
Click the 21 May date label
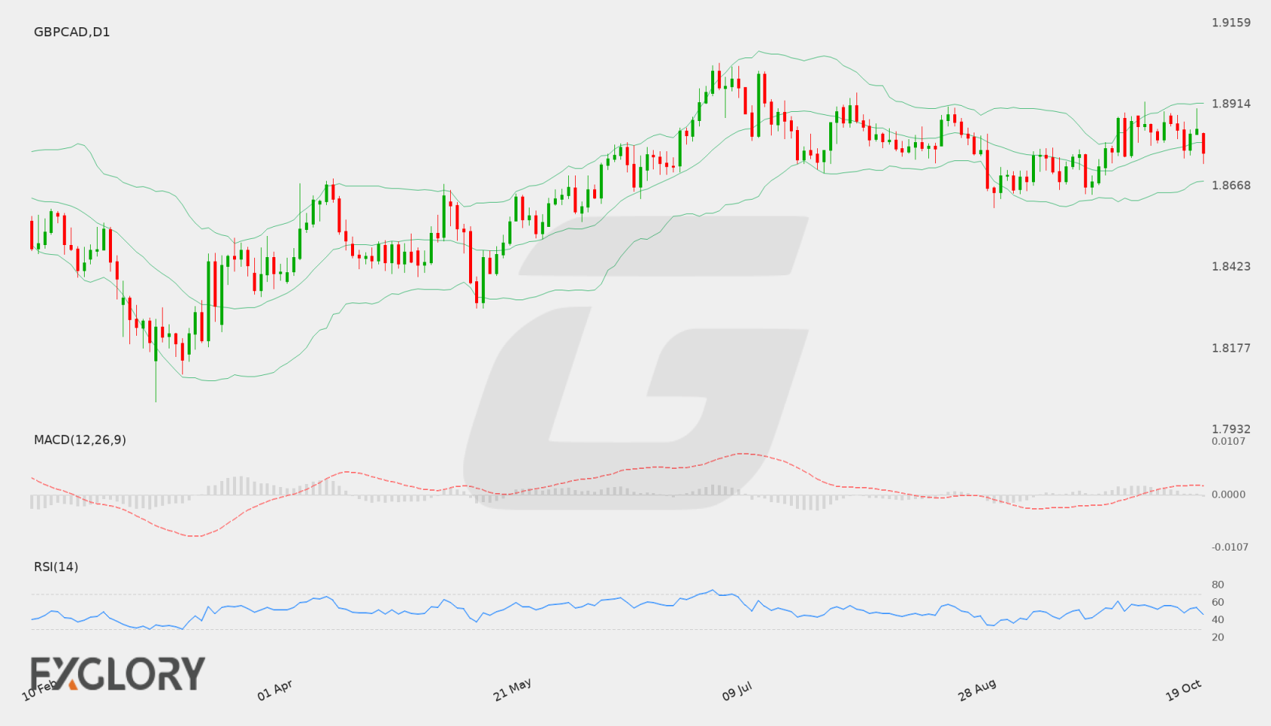click(512, 690)
